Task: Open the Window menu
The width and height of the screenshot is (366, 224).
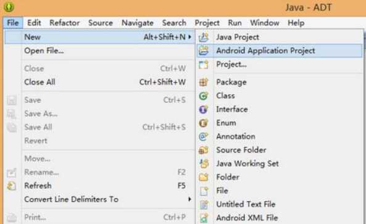Action: pos(265,23)
